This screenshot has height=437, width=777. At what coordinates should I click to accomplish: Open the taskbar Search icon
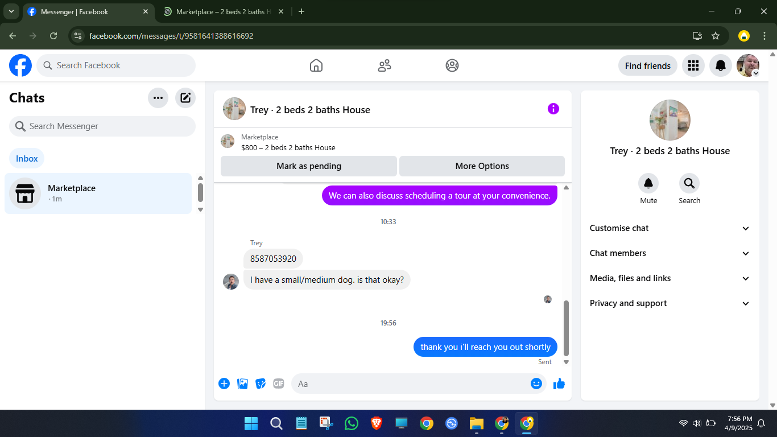point(276,423)
